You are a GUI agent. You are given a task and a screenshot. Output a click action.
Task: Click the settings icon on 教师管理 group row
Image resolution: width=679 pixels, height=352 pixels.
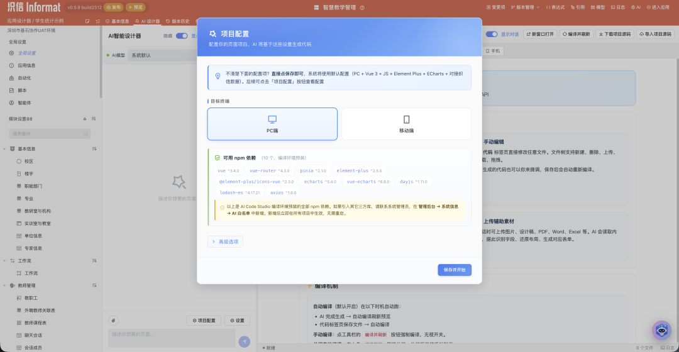coord(94,286)
